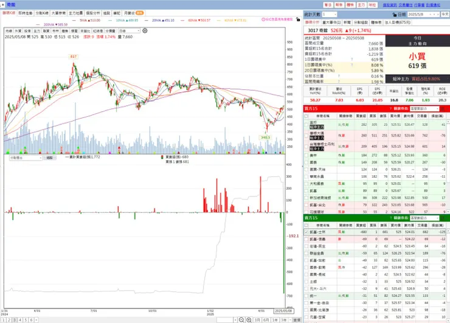Switch to the 即時走勢 tab
Viewport: 450px width, 323px height.
coord(26,13)
